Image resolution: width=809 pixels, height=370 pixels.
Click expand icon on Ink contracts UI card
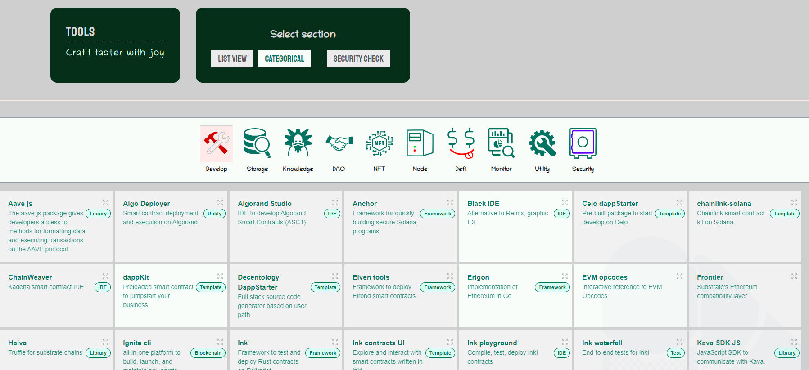coord(450,342)
